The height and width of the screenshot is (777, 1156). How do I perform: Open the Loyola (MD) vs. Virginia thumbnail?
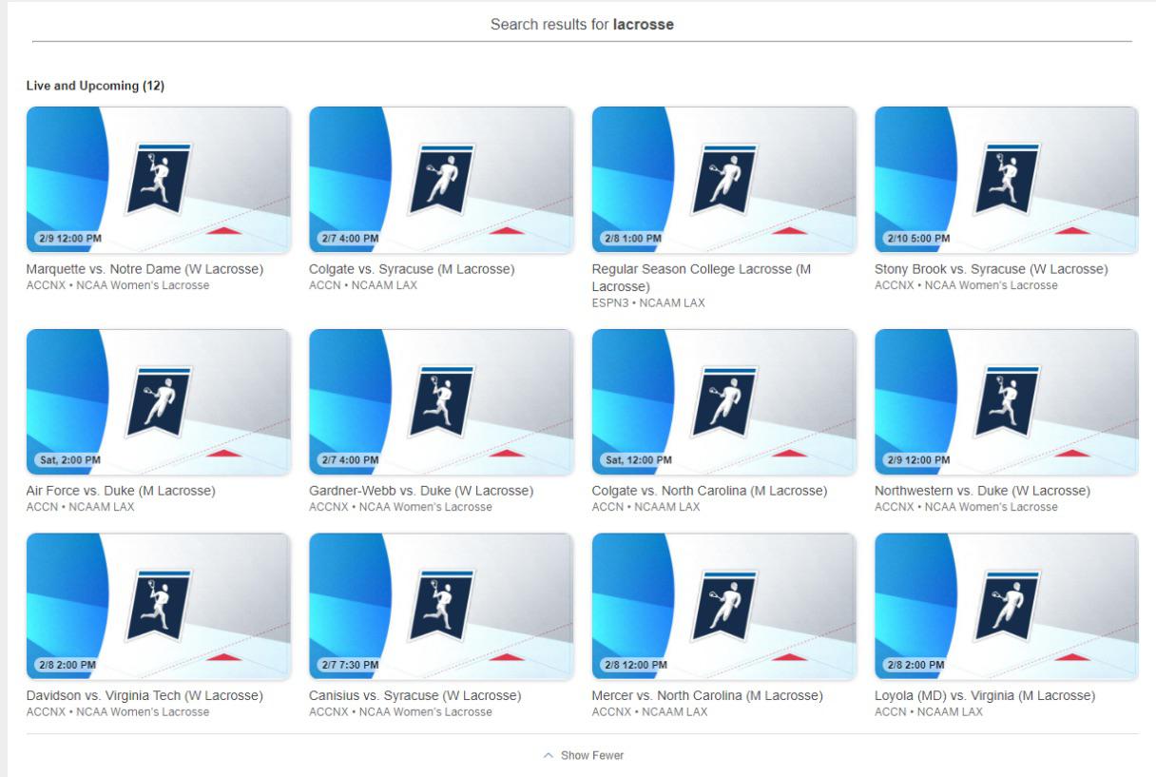[1006, 607]
